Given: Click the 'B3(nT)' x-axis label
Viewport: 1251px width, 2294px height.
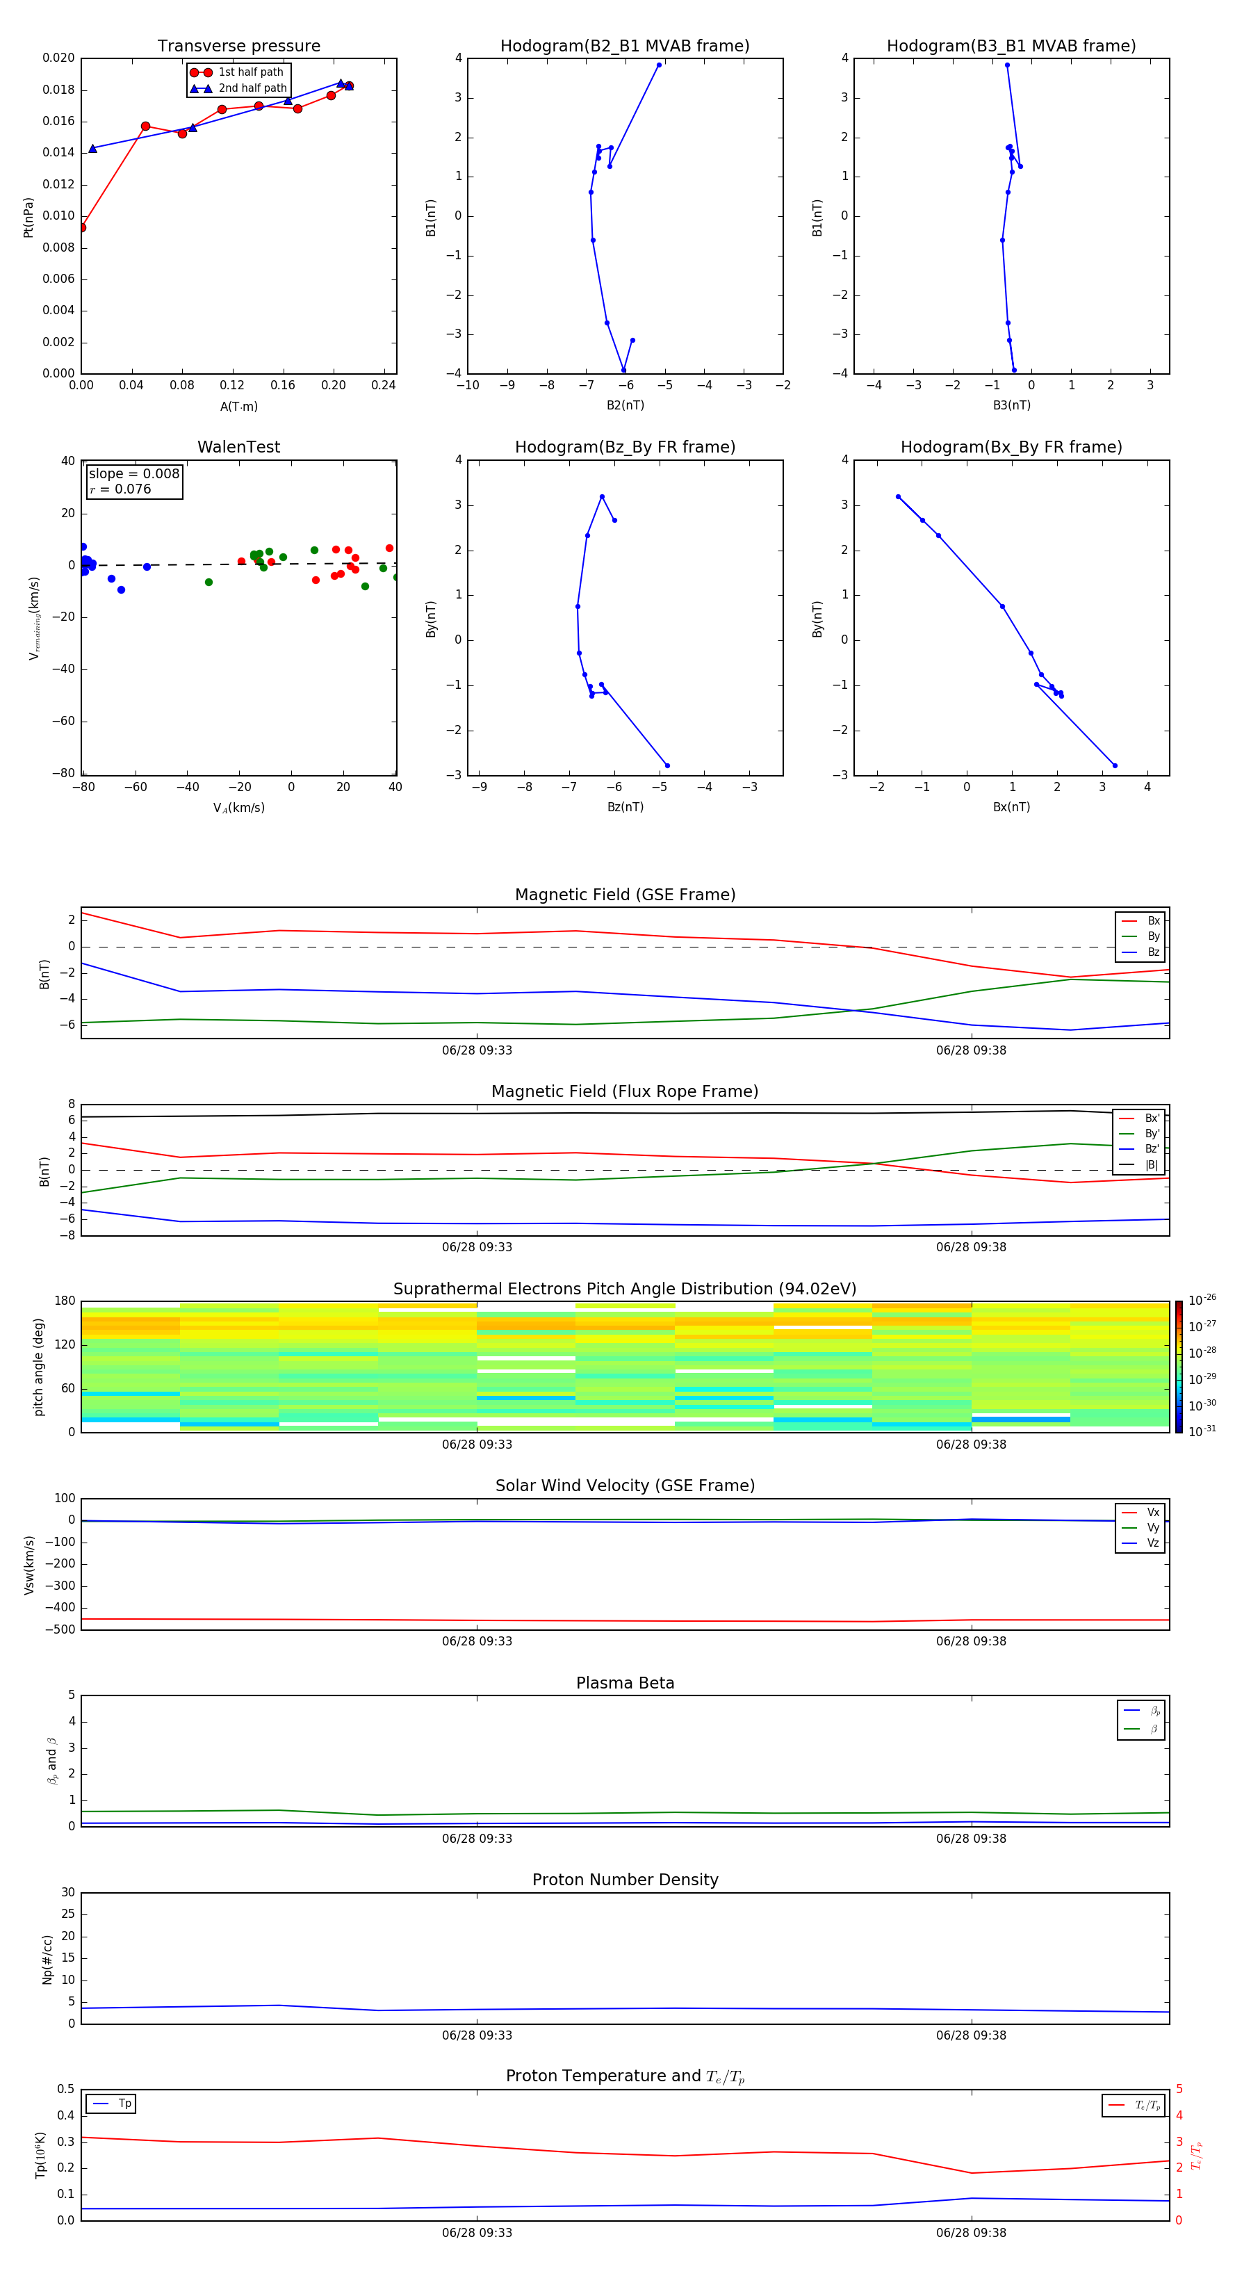Looking at the screenshot, I should click(x=1011, y=405).
